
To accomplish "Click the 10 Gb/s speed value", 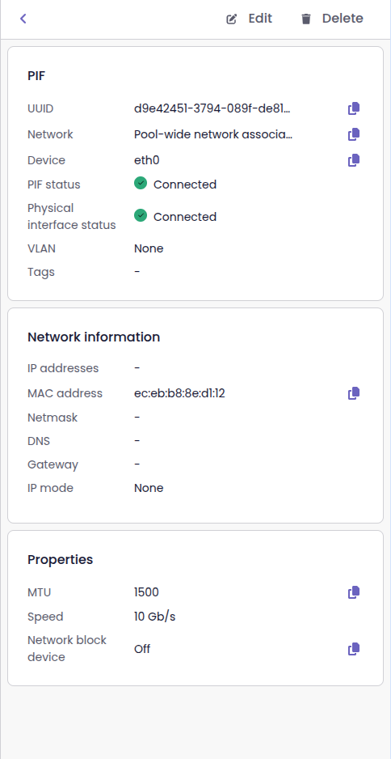I will [x=154, y=617].
